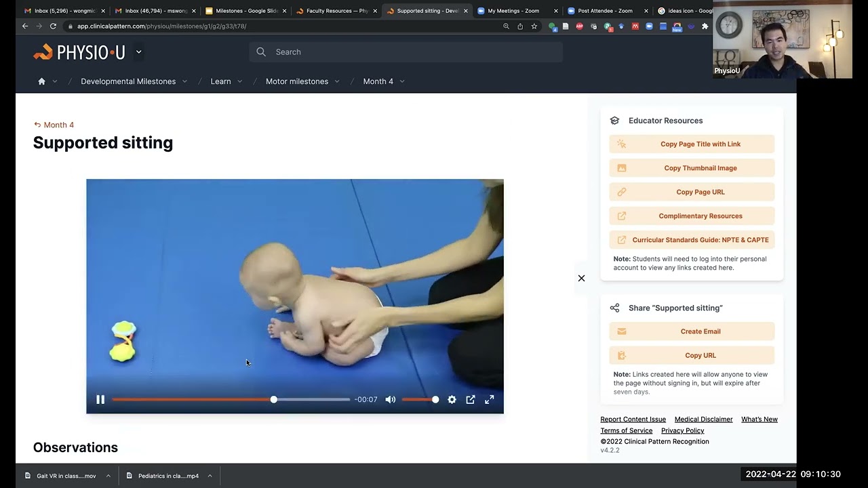Open video settings gear icon
The width and height of the screenshot is (868, 488).
pos(452,400)
